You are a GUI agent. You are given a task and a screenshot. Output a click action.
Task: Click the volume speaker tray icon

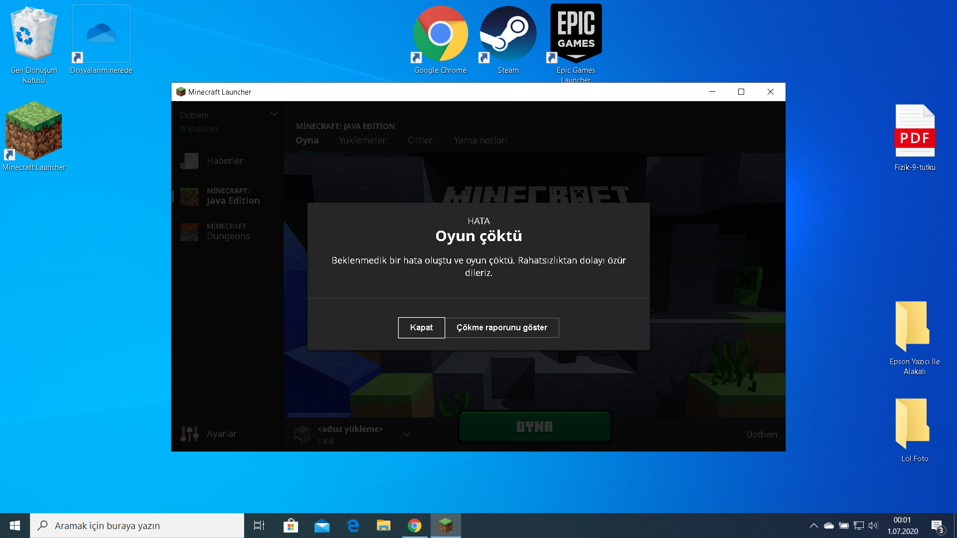tap(873, 526)
